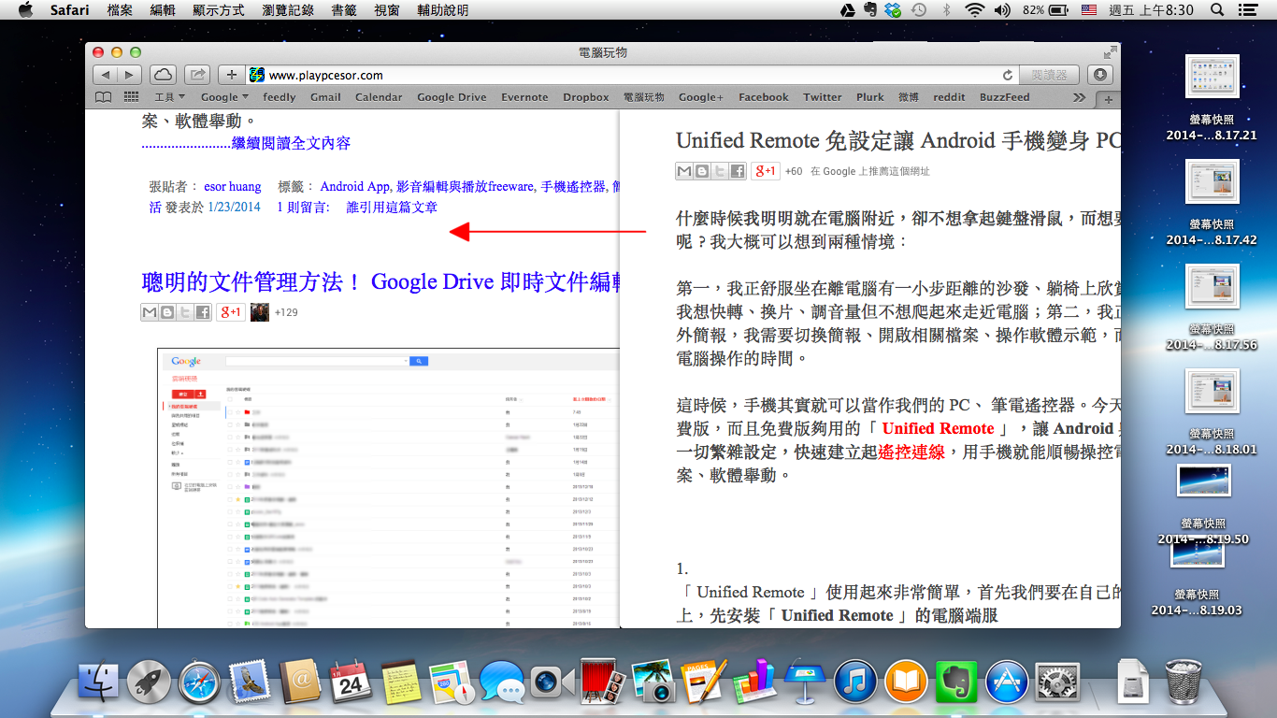This screenshot has width=1277, height=718.
Task: Click Twitter share icon under Unified Remote title
Action: (x=720, y=171)
